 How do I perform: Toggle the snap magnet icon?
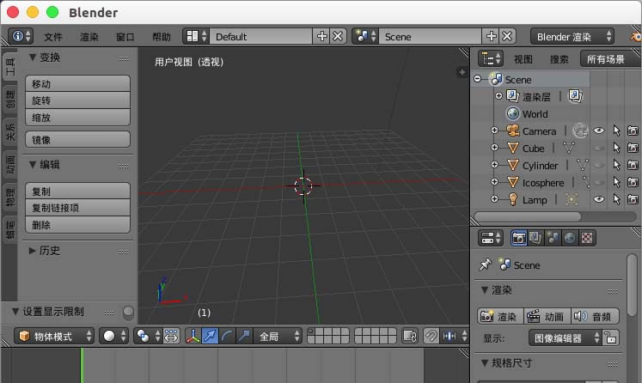[431, 337]
